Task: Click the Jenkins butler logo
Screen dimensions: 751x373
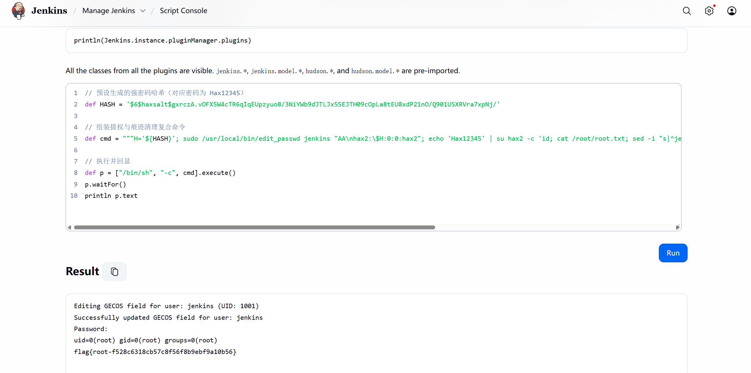Action: pyautogui.click(x=18, y=11)
